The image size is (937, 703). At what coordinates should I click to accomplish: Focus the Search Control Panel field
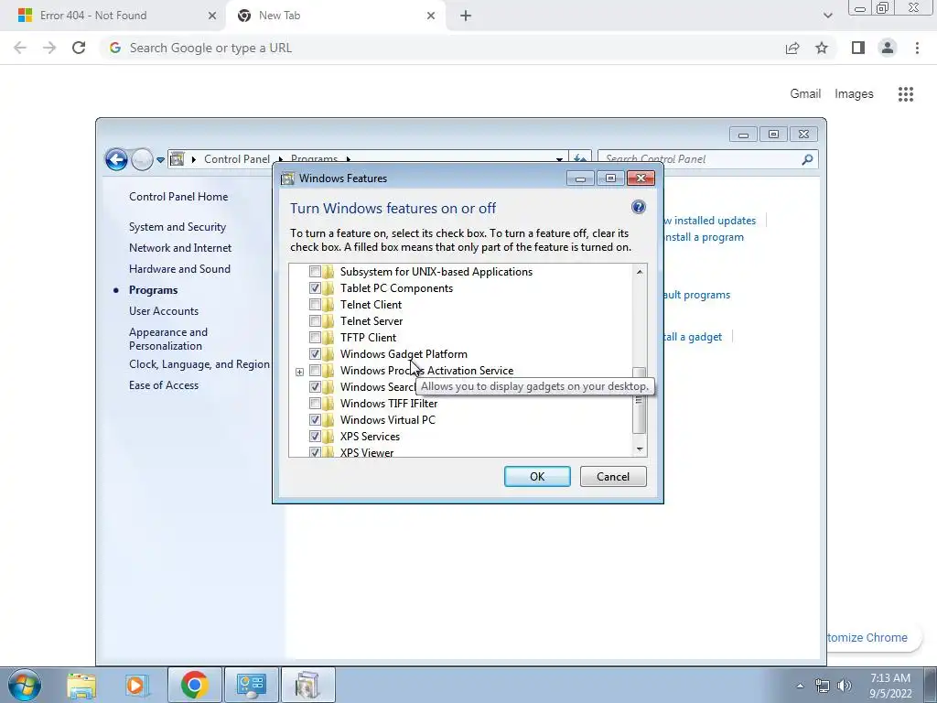[x=699, y=159]
